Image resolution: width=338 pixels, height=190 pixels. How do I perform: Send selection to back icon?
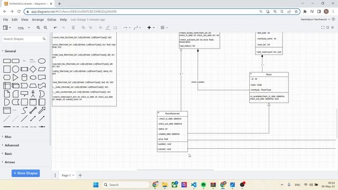pos(90,27)
